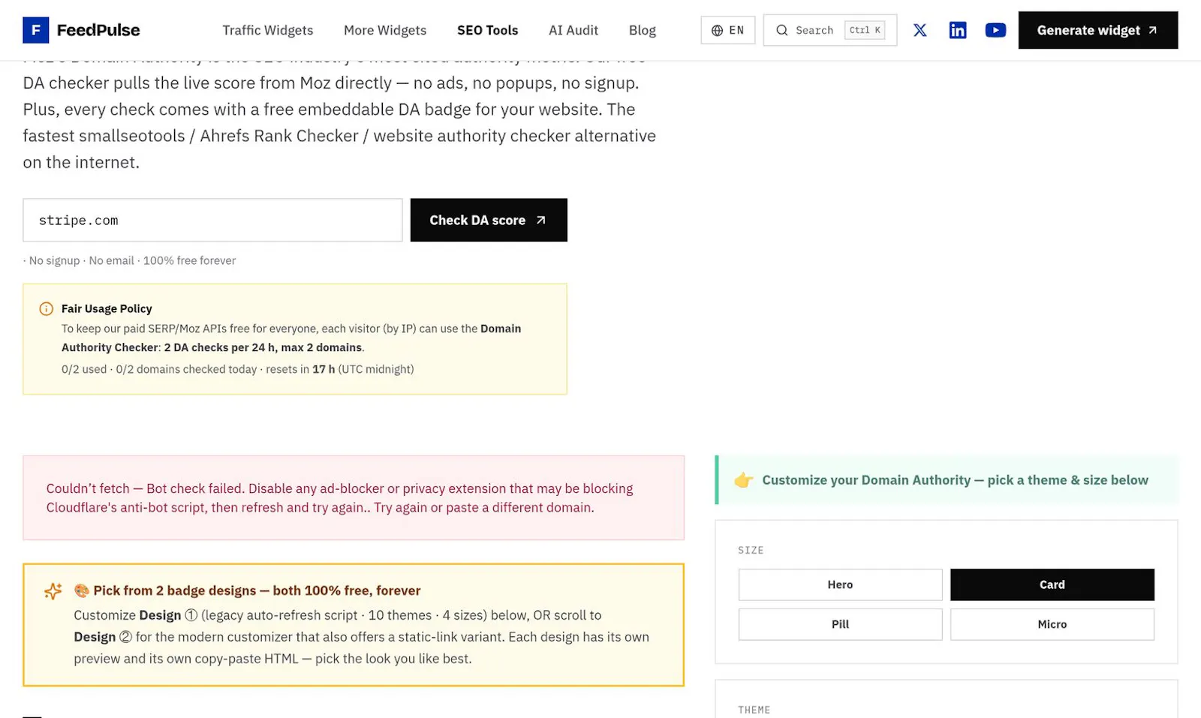
Task: Click the THEME section label
Action: coord(754,710)
